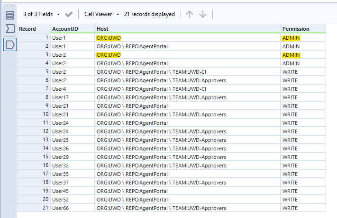Select WRITE permission in User4 row
This screenshot has height=218, width=337.
(303, 89)
